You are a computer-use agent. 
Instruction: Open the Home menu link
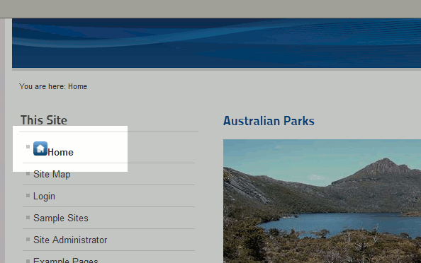60,153
